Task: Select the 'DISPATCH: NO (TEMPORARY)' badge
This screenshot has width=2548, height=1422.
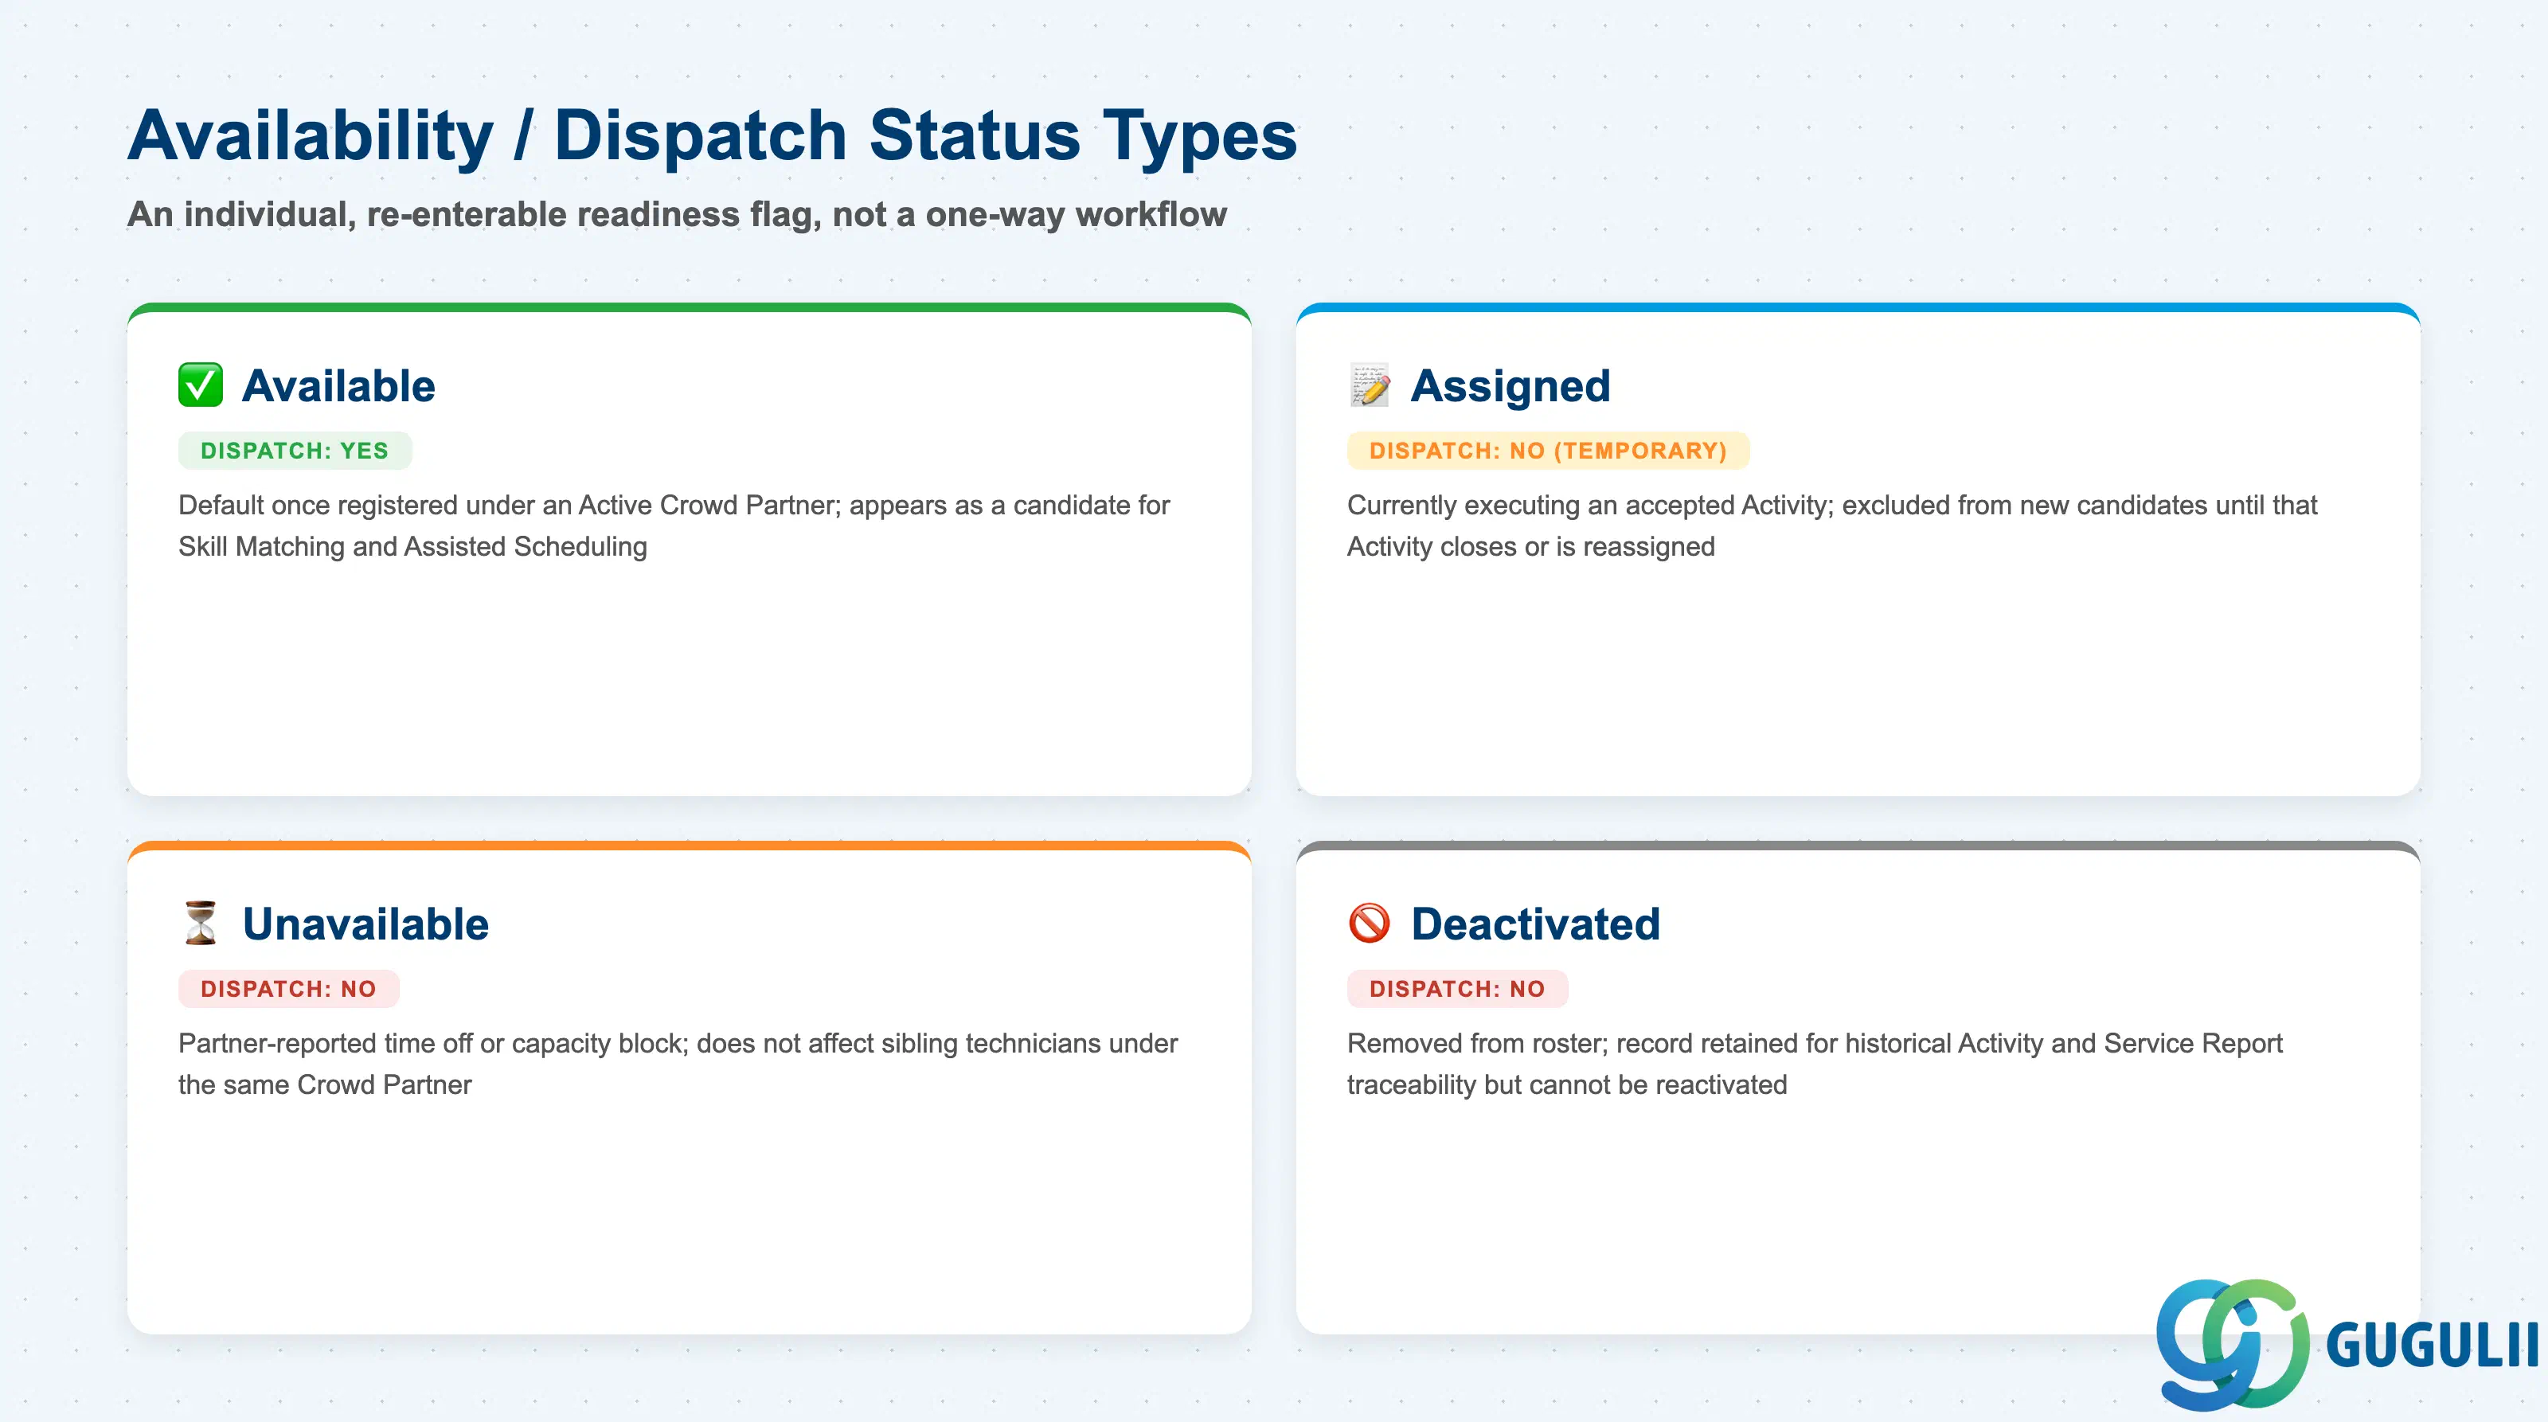Action: [x=1548, y=451]
